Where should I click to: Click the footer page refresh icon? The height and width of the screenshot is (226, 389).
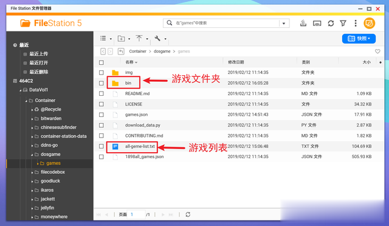pos(188,214)
